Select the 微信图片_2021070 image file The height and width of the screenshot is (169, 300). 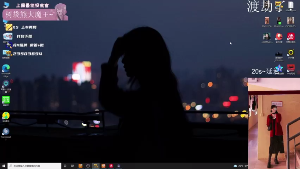click(x=279, y=56)
